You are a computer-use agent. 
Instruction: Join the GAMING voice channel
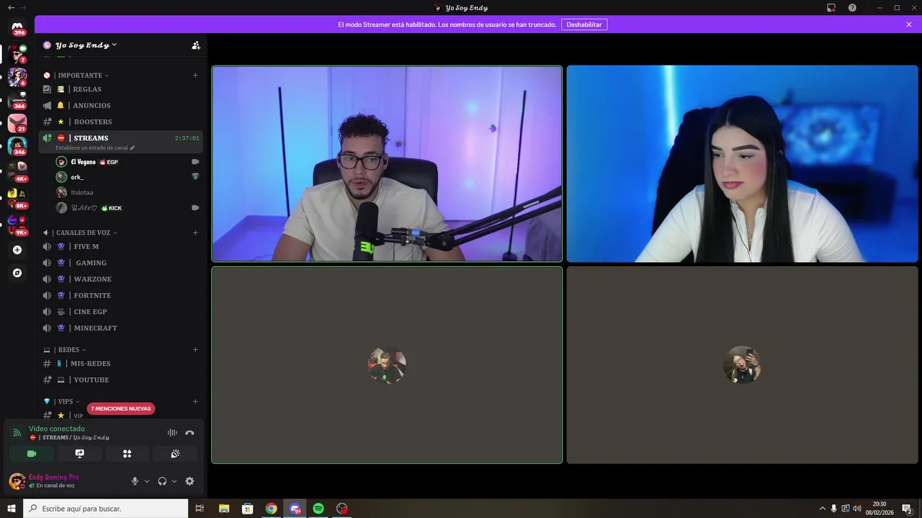click(120, 263)
